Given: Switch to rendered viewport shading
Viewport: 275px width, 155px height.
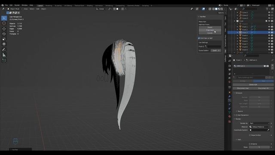Looking at the screenshot, I should pos(222,9).
